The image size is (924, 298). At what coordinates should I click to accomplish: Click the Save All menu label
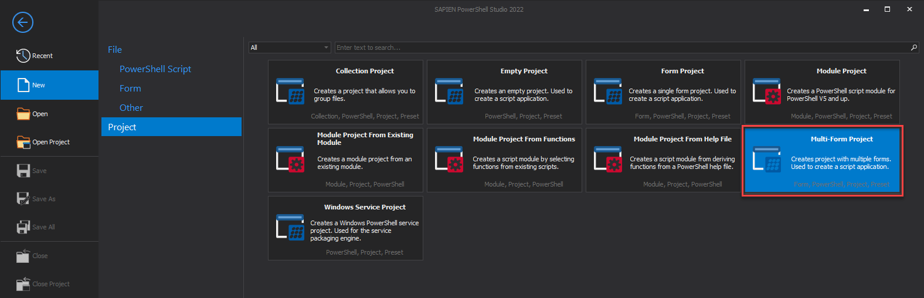(43, 227)
